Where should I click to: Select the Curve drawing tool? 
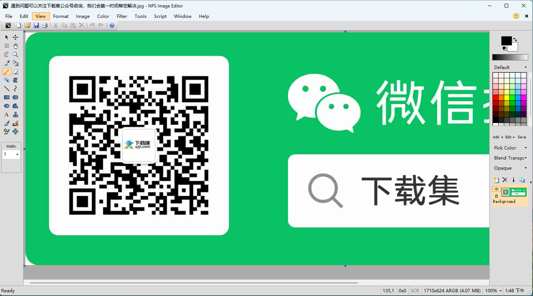coord(15,89)
